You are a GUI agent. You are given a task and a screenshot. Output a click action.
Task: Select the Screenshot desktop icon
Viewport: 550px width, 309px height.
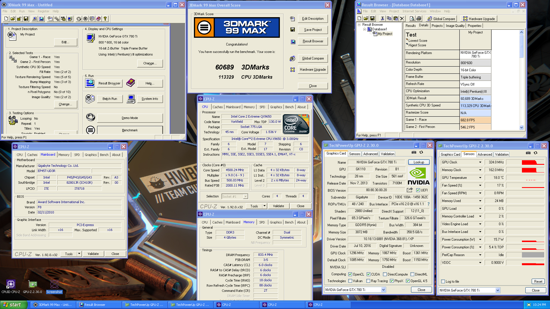(54, 286)
